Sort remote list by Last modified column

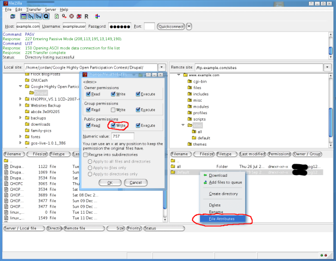pyautogui.click(x=252, y=154)
